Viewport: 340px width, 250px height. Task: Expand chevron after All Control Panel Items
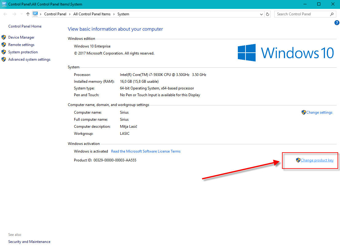(x=114, y=14)
